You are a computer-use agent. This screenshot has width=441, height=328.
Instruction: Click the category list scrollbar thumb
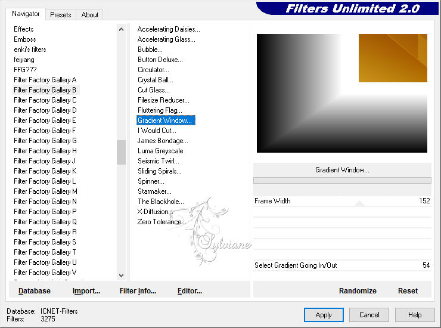121,152
